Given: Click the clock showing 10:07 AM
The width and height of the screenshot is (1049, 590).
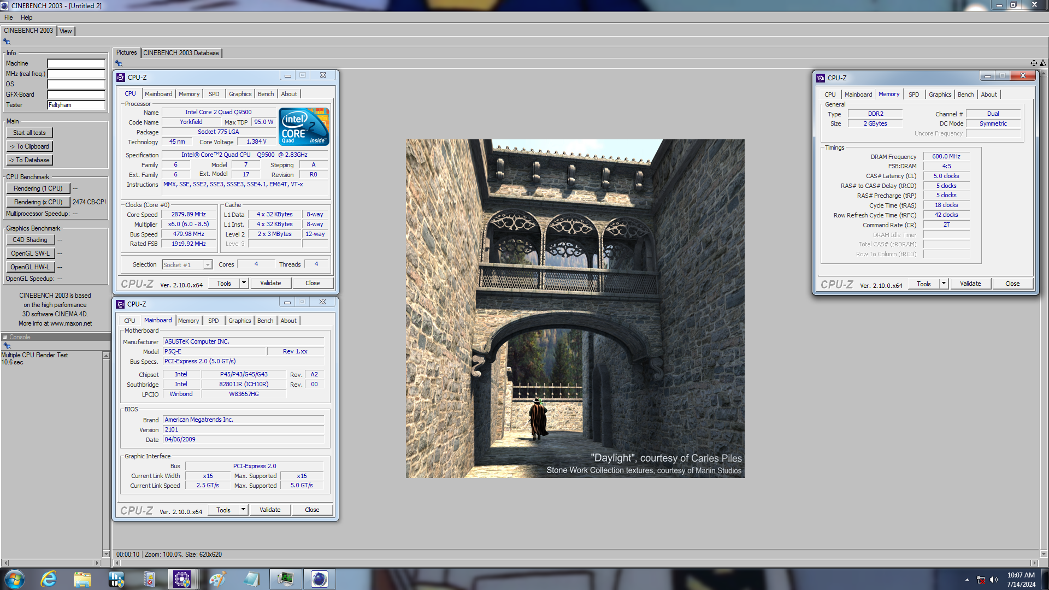Looking at the screenshot, I should [x=1021, y=575].
